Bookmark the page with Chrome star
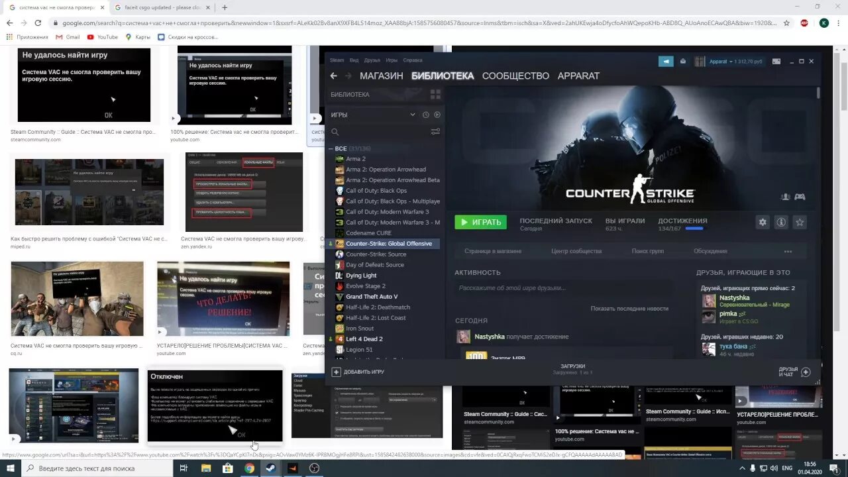This screenshot has height=477, width=848. [x=786, y=23]
